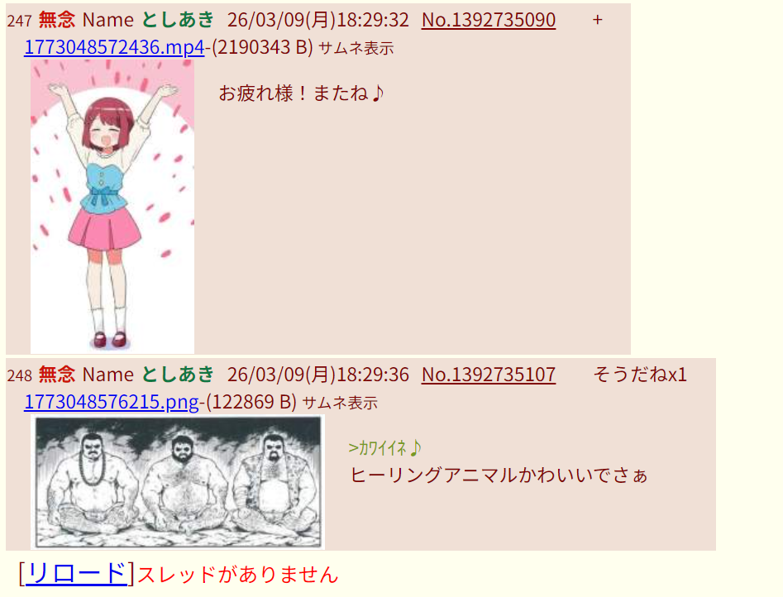783x597 pixels.
Task: Open file link 1773048572436.mp4
Action: click(114, 47)
